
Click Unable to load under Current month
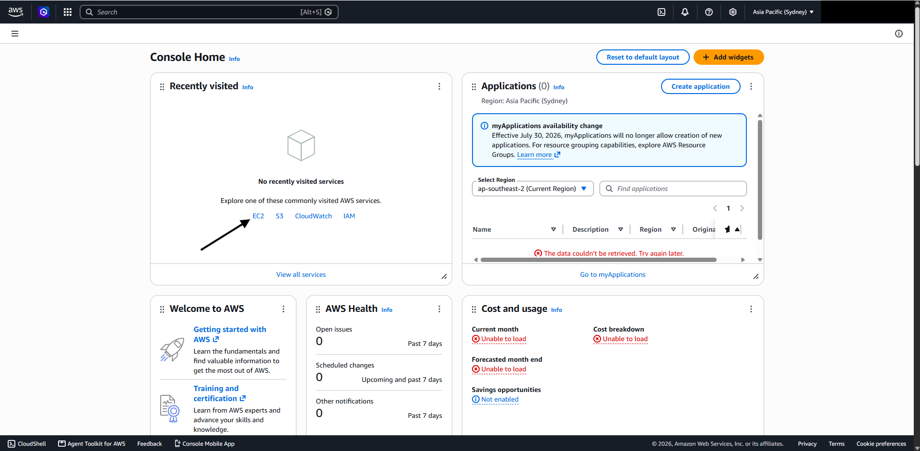point(499,339)
